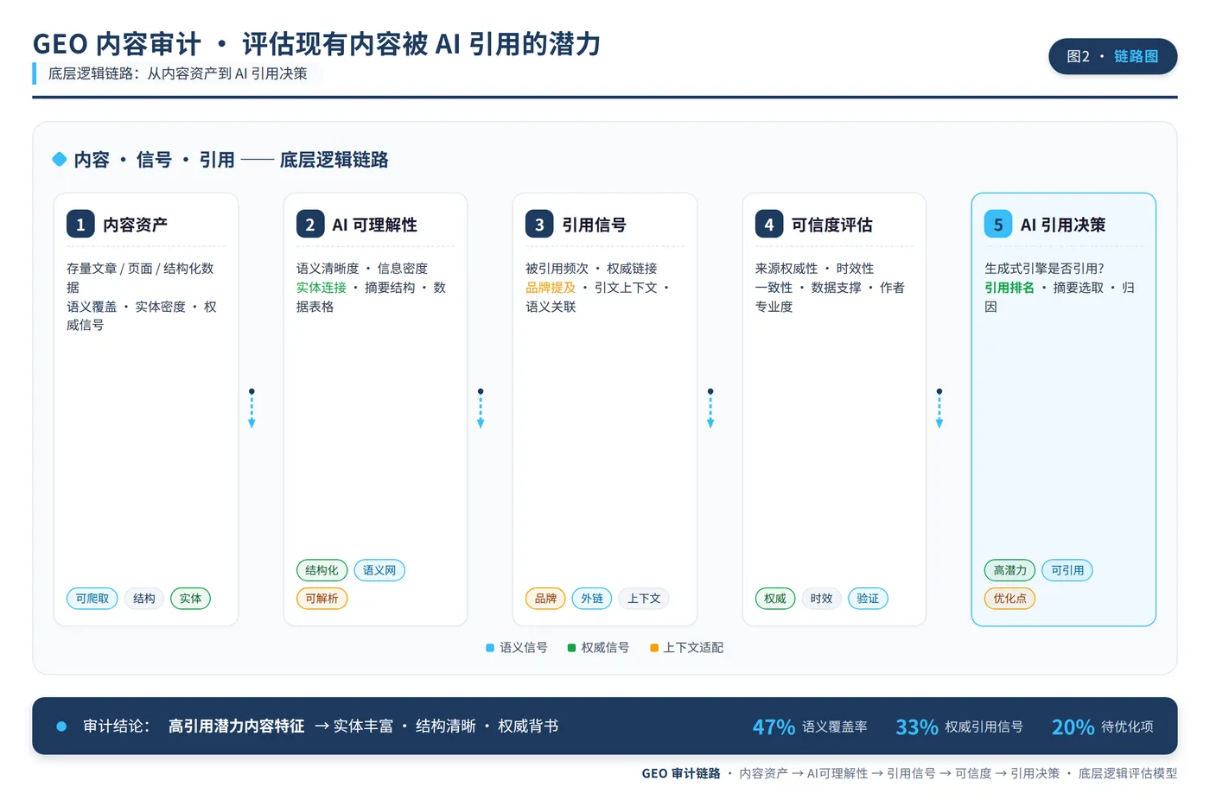Select the 外链 tag
Image resolution: width=1210 pixels, height=806 pixels.
click(x=593, y=599)
